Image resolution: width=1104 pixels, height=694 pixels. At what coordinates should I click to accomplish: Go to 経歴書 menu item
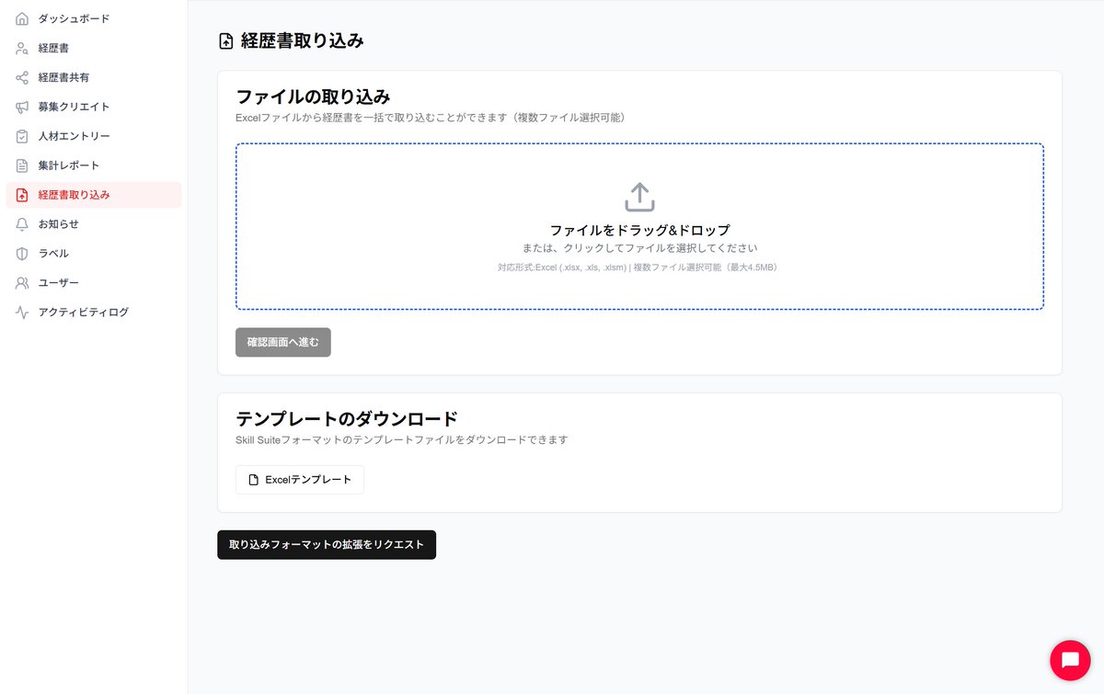pos(94,48)
